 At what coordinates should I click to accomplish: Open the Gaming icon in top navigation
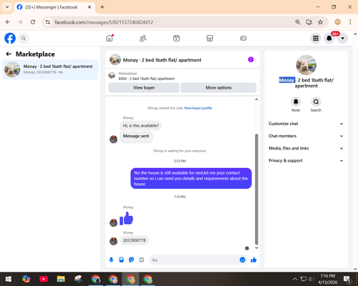click(243, 38)
